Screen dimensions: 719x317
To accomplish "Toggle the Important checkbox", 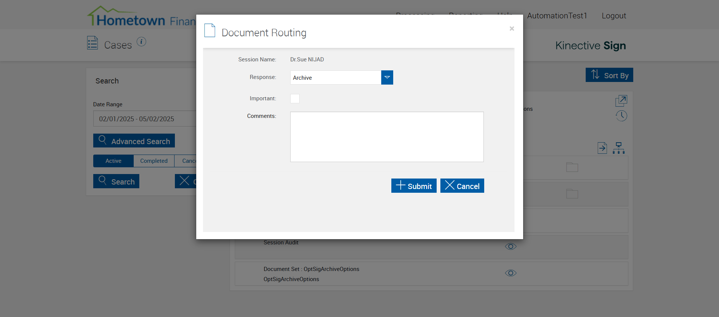I will (x=295, y=98).
